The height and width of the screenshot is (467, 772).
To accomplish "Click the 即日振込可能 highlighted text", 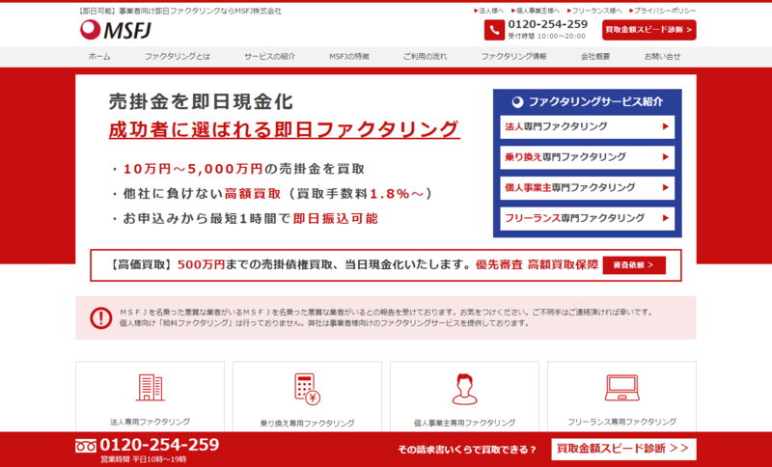I will 335,218.
